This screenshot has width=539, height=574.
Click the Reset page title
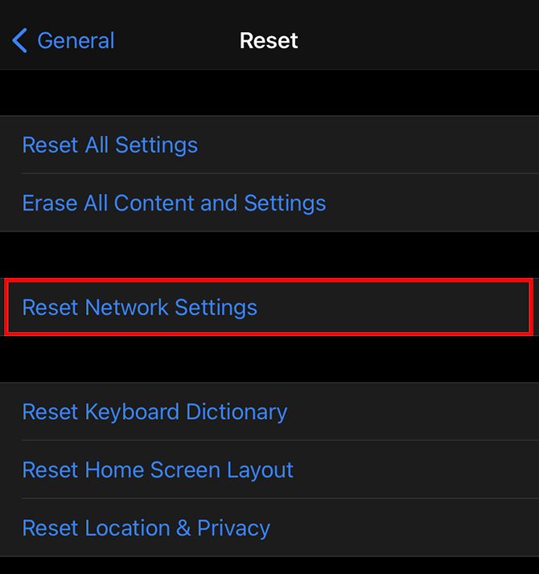(269, 40)
